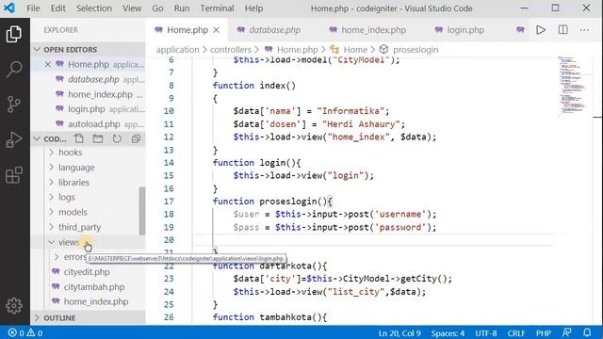Split the editor to the right
Viewport: 603px width, 339px height.
pos(563,29)
